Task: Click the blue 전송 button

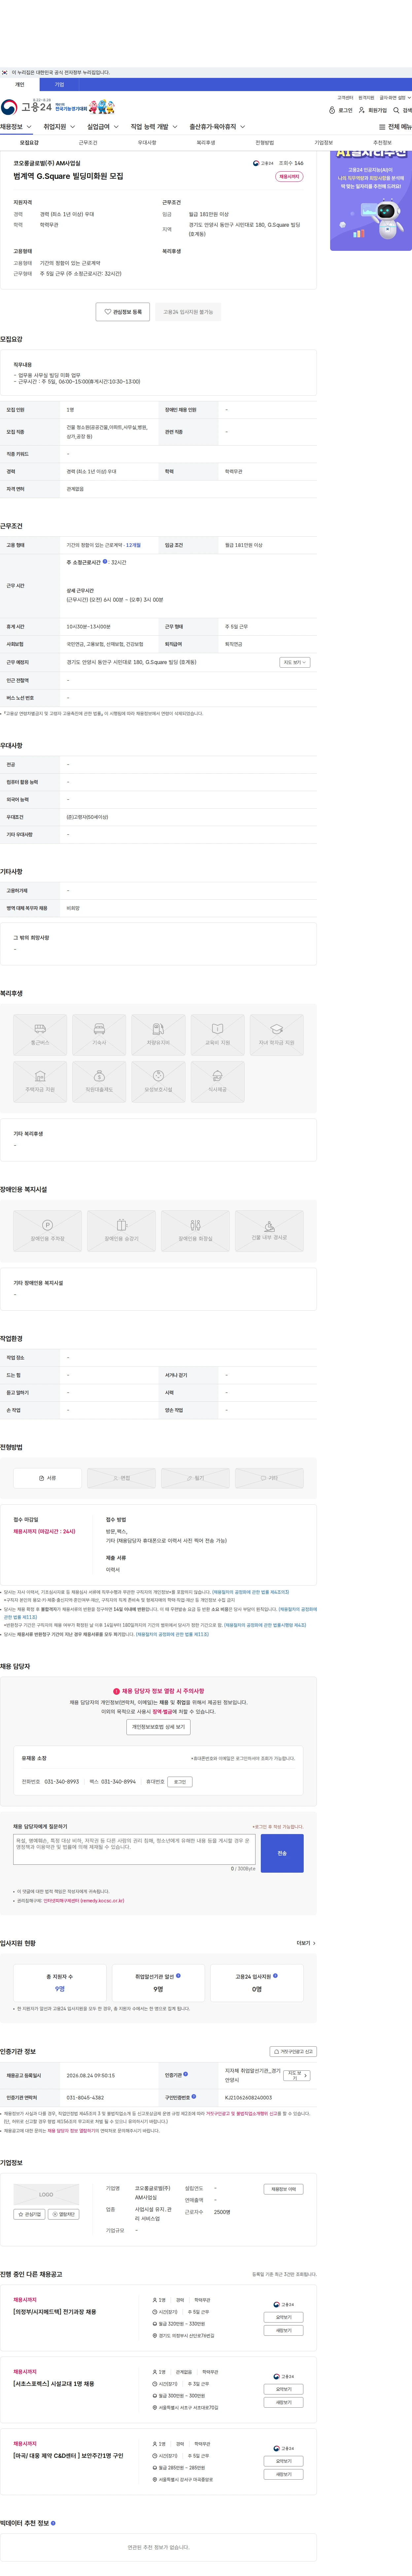Action: tap(282, 1853)
